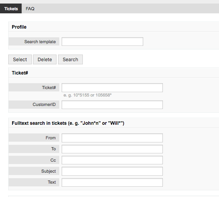
Task: Focus the CustomerID input field
Action: click(x=112, y=105)
